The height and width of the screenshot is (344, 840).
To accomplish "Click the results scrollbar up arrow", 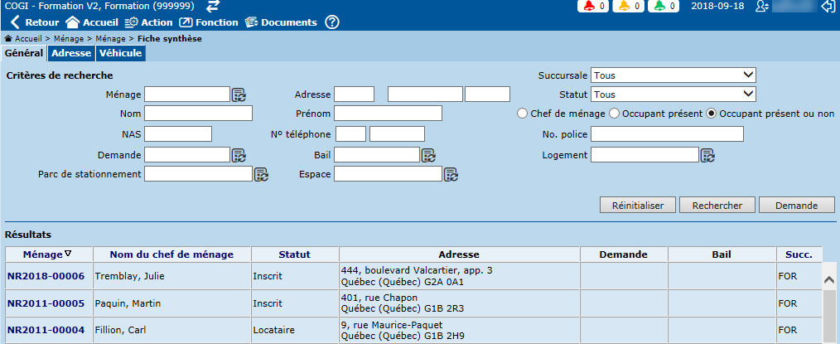I will coord(830,280).
